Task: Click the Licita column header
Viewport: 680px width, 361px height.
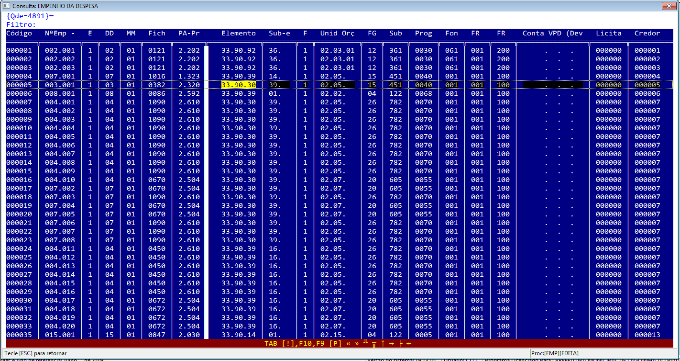Action: pos(609,34)
